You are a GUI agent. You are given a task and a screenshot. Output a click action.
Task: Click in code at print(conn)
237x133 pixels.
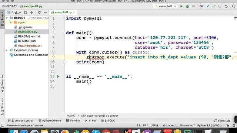point(90,62)
